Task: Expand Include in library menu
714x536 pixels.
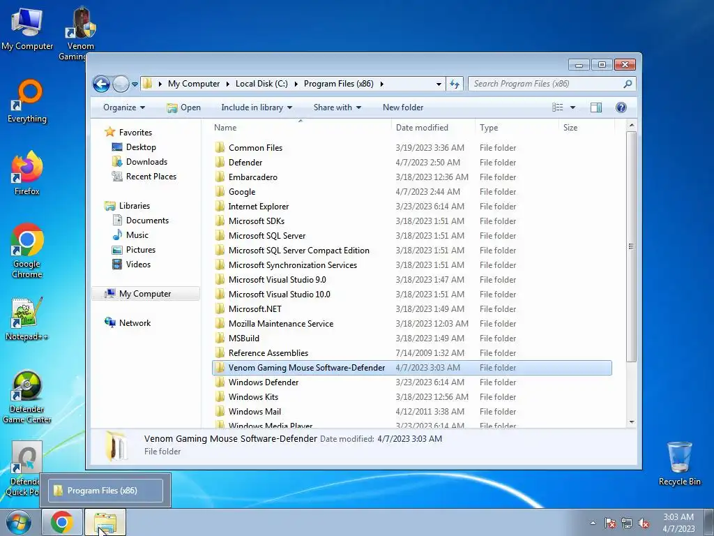Action: pyautogui.click(x=257, y=107)
